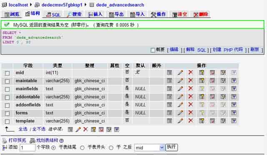This screenshot has width=267, height=155.
Task: Click browse values icon for addonfields row
Action: point(169,105)
